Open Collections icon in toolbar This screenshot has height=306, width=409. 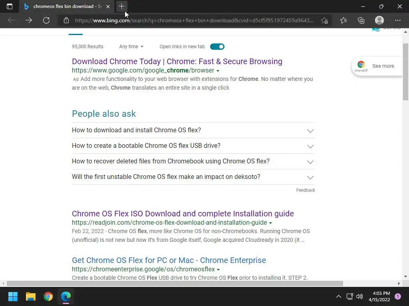tap(361, 20)
